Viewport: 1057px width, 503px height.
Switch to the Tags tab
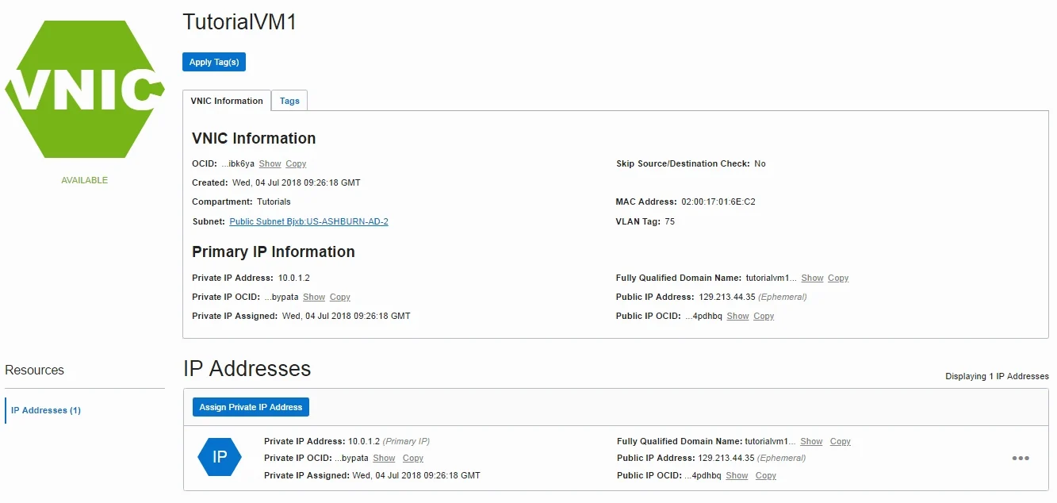(x=289, y=101)
